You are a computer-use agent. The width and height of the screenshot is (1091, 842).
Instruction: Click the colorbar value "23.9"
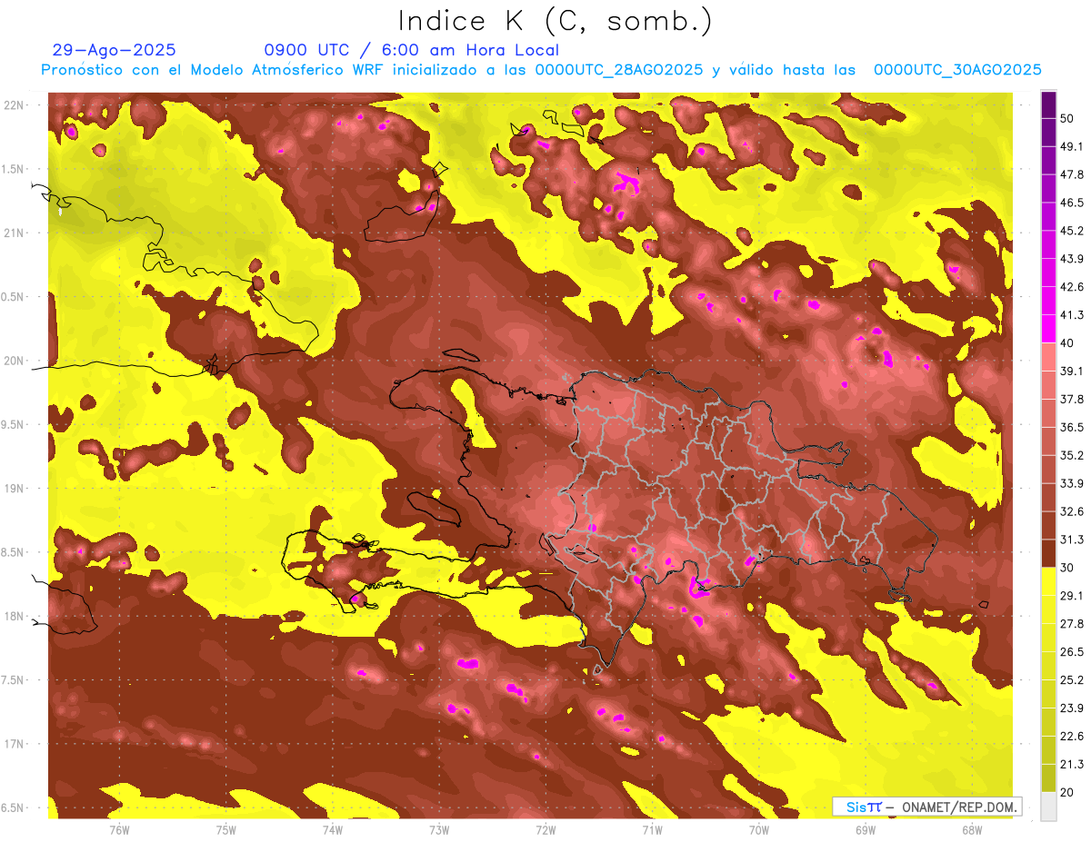pyautogui.click(x=1072, y=708)
